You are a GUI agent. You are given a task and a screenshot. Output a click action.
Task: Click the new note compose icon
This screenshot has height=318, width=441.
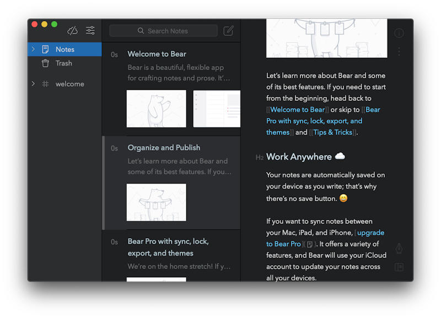pyautogui.click(x=228, y=31)
